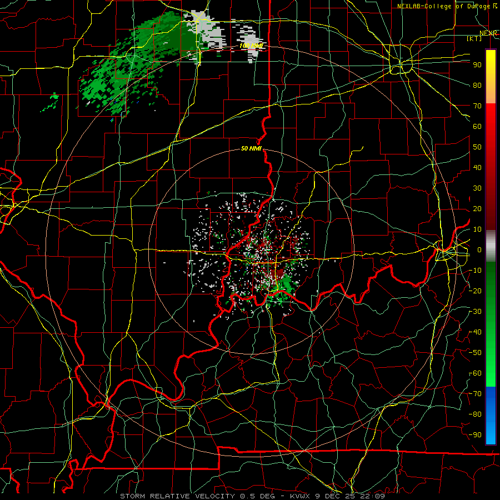
Task: Click the NEXR label above the scale
Action: coord(488,33)
